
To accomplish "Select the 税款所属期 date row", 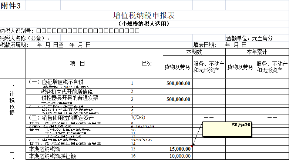I will (x=46, y=45).
